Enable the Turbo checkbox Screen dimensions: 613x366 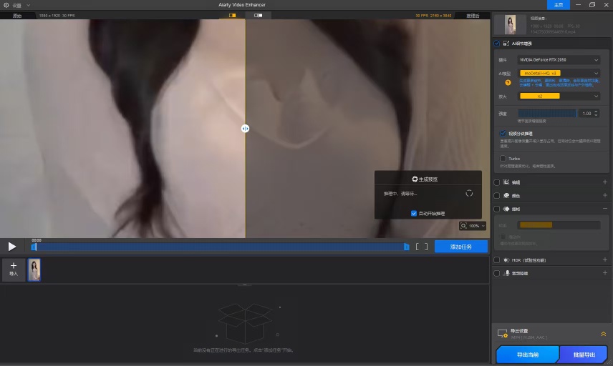[x=503, y=159]
